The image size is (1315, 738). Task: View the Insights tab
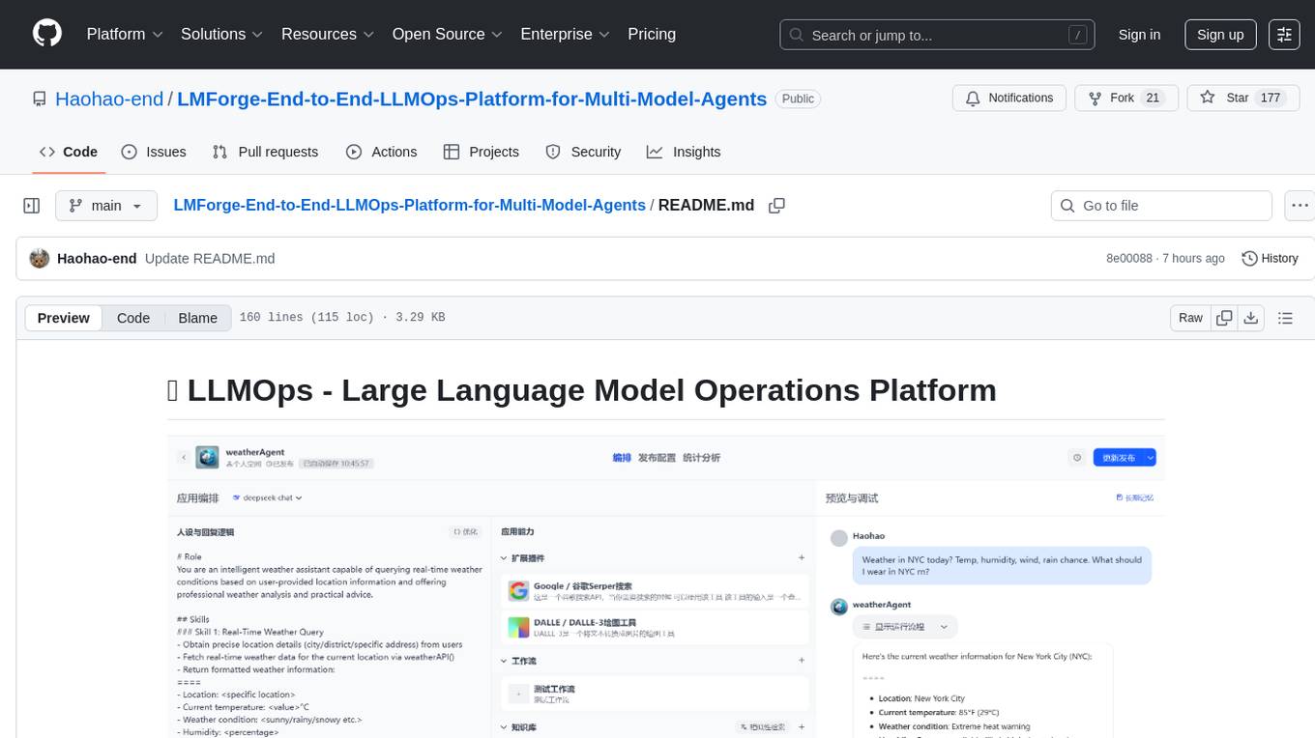[x=684, y=152]
